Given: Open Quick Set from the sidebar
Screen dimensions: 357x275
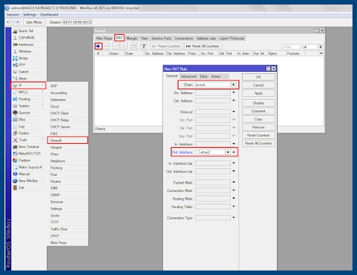Looking at the screenshot, I should tap(26, 31).
